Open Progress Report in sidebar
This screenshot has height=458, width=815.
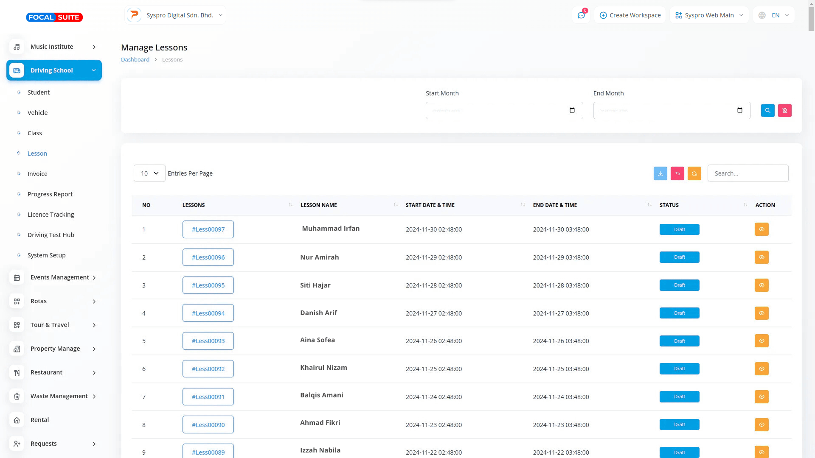pos(50,194)
